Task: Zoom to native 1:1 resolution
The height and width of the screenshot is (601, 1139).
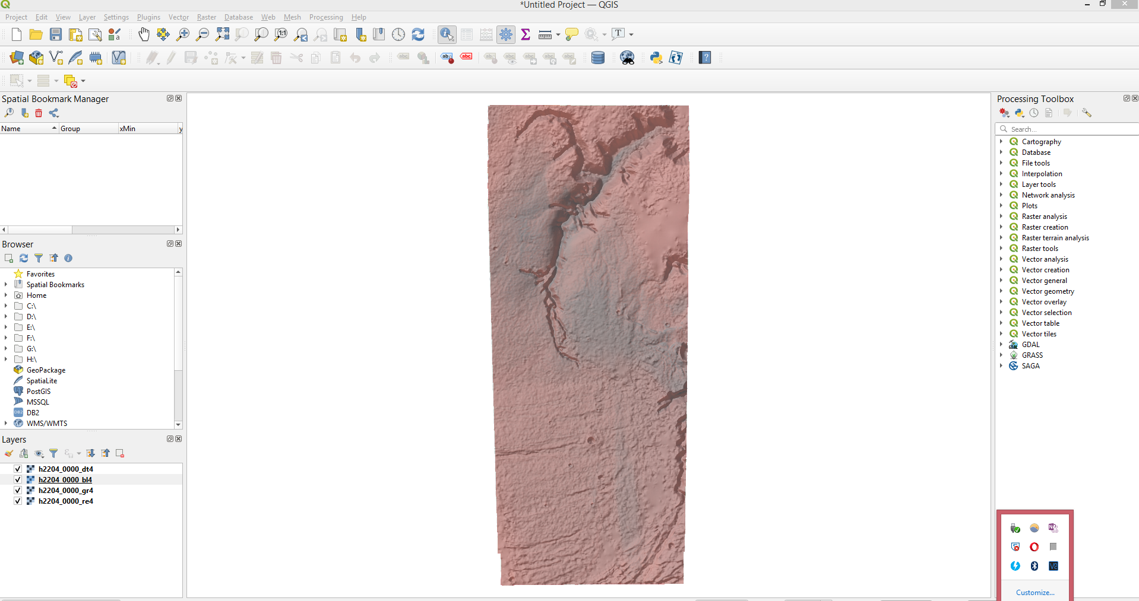Action: (x=281, y=34)
